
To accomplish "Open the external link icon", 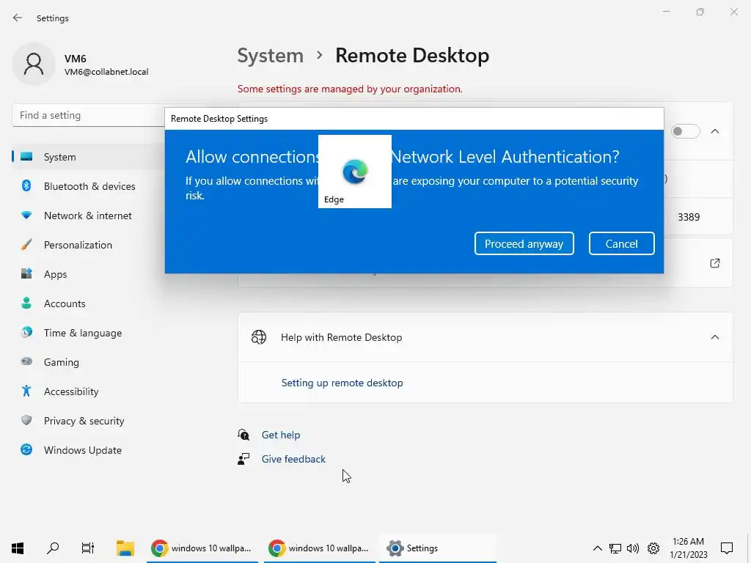I will tap(714, 263).
